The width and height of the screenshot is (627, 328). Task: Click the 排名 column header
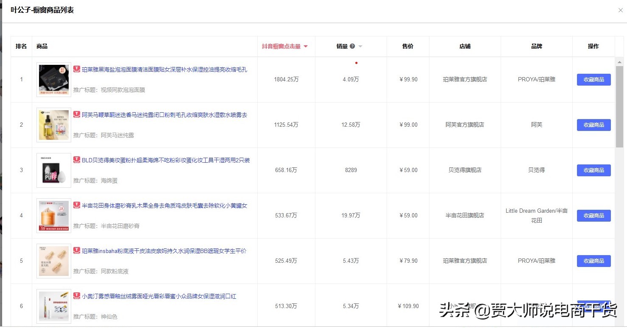point(21,47)
